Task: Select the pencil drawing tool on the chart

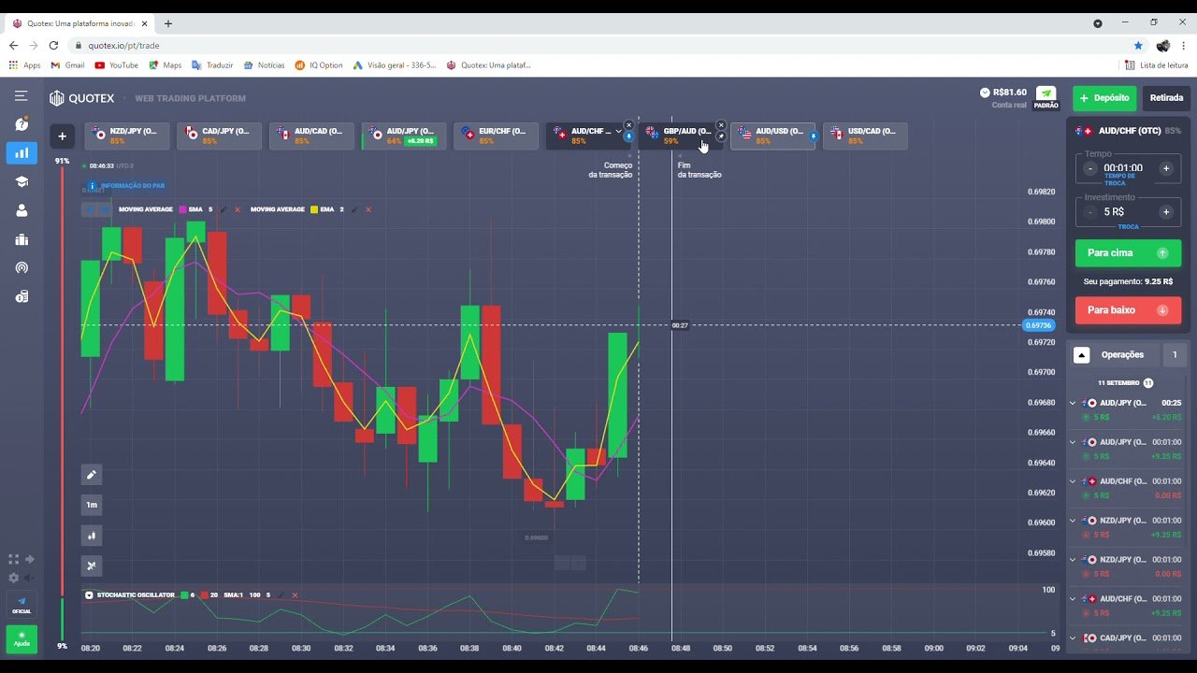Action: coord(91,475)
